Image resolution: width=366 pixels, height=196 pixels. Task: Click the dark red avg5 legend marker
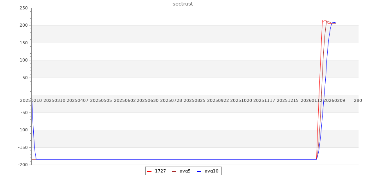174,171
